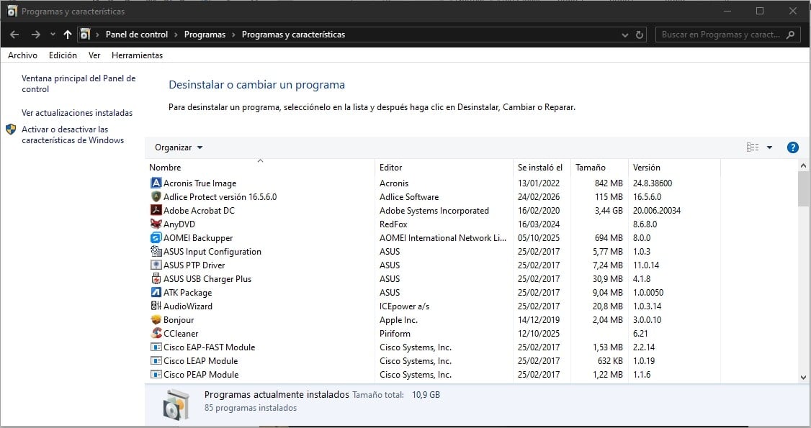Open help with the blue question mark
811x428 pixels.
point(792,147)
